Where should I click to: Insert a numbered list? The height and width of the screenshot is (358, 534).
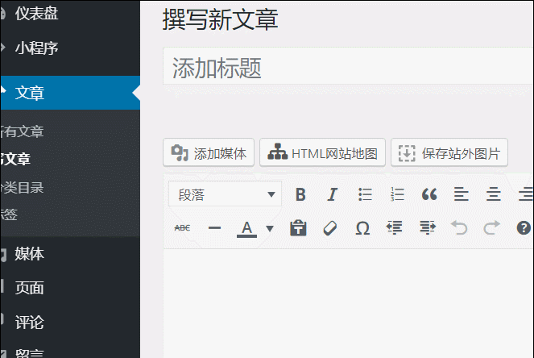(x=397, y=194)
